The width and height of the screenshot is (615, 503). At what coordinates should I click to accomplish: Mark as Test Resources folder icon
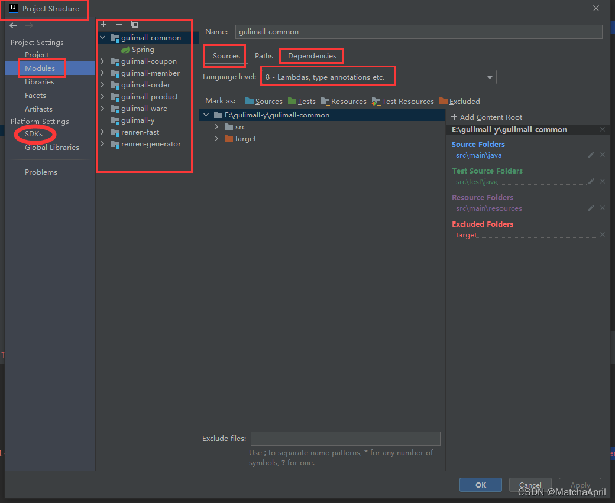[x=376, y=102]
